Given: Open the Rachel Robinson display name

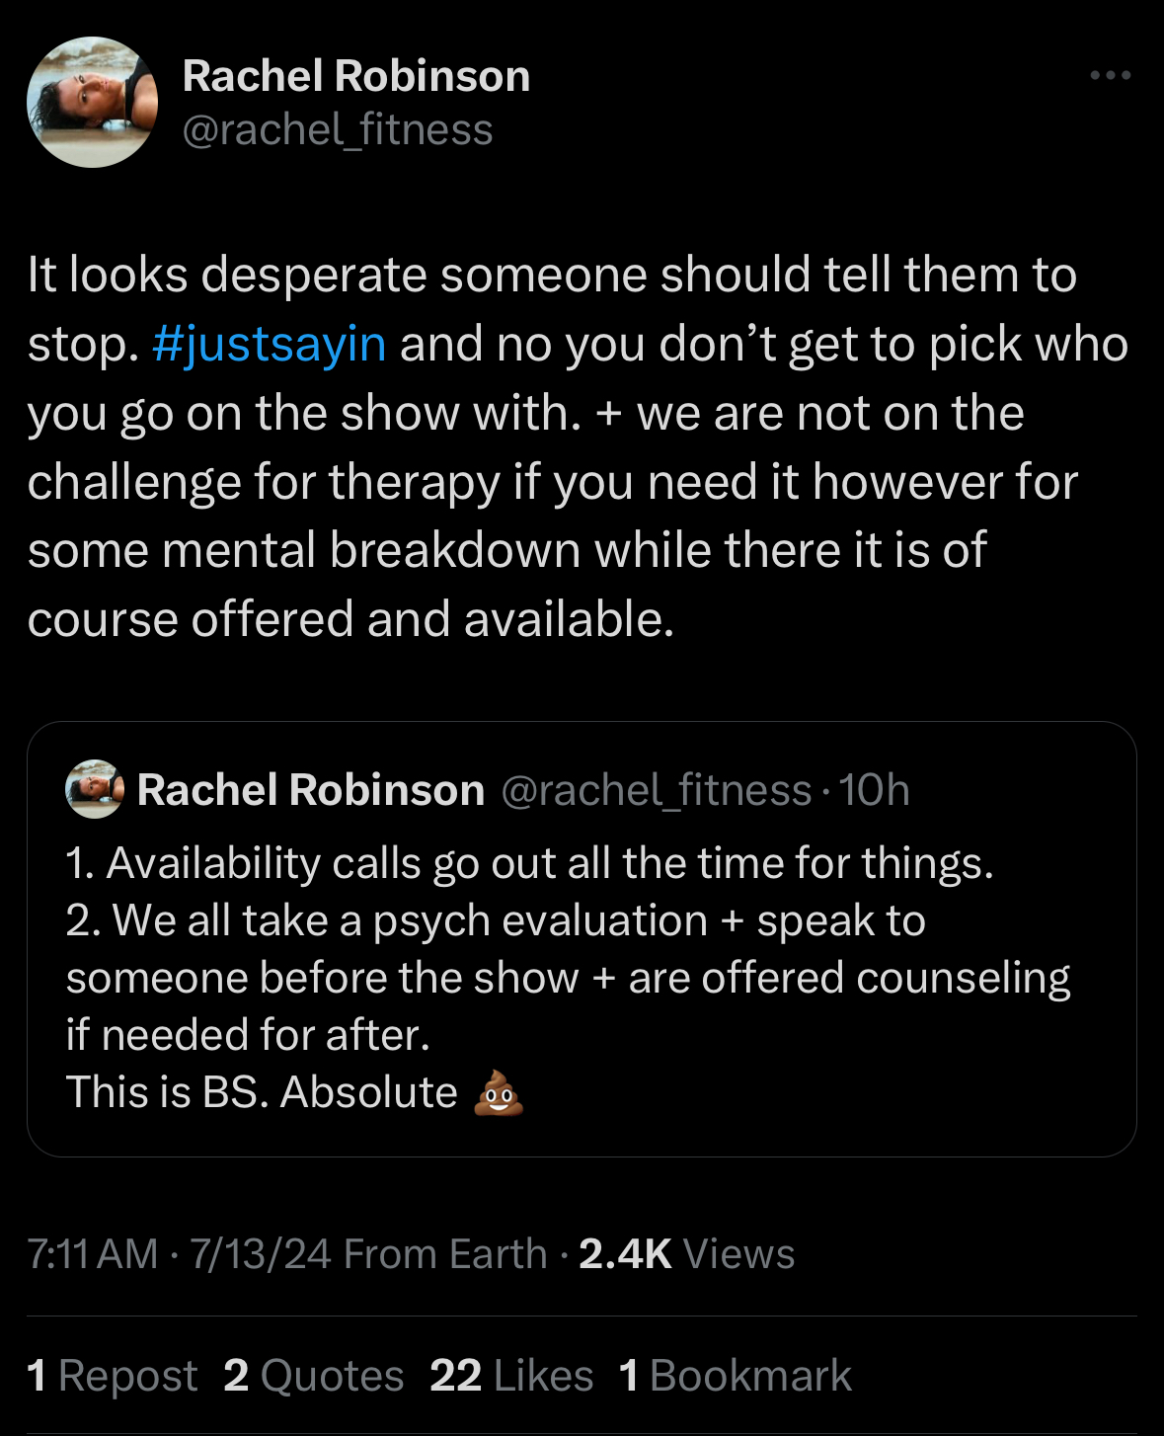Looking at the screenshot, I should tap(356, 76).
